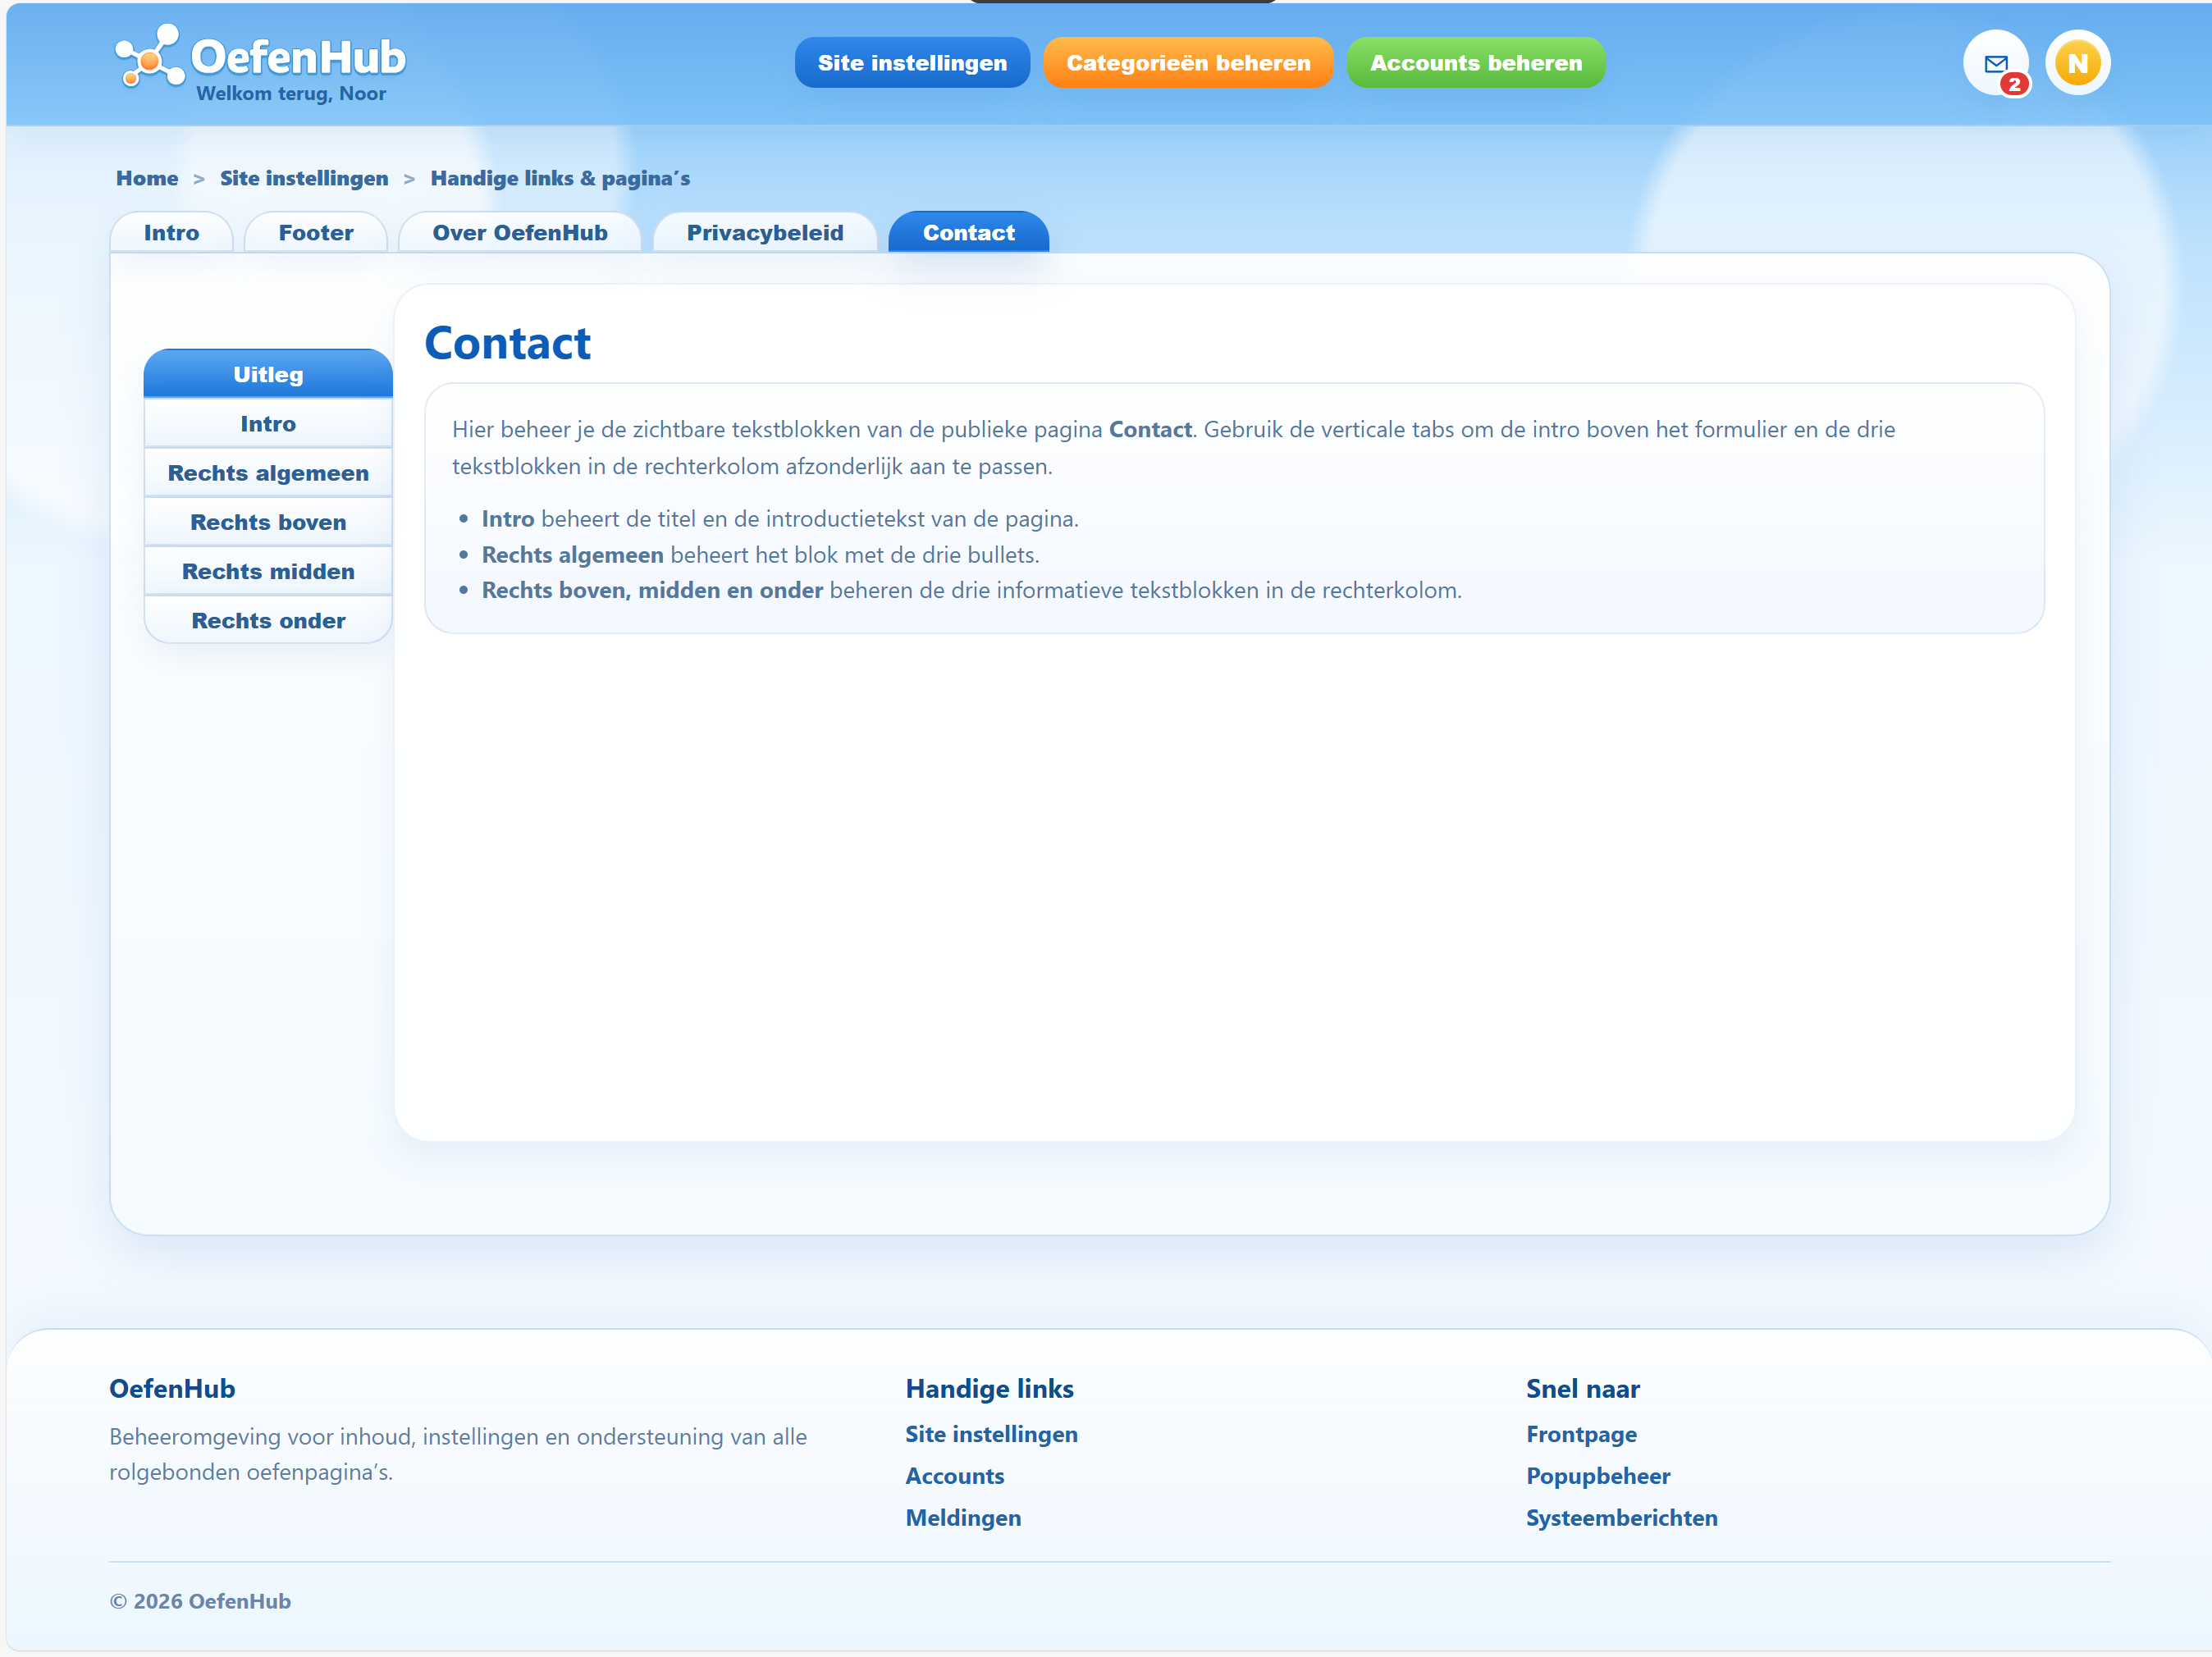Switch to the Intro horizontal tab

171,232
